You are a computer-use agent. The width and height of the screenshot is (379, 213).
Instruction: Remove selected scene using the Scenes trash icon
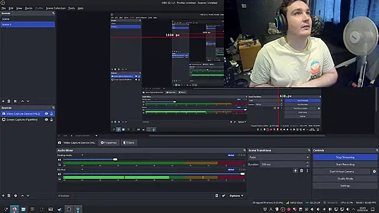point(9,101)
